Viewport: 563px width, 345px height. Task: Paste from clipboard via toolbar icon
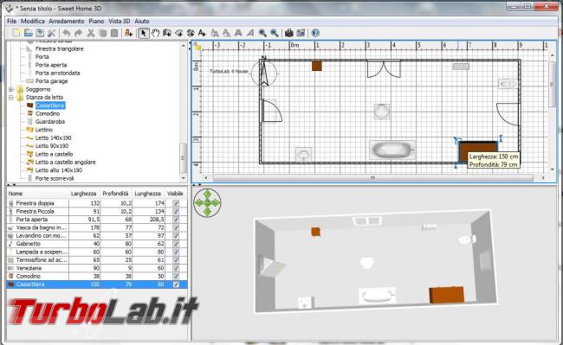114,33
